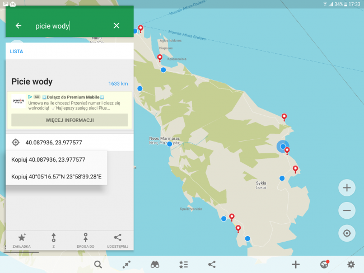364x273 pixels.
Task: Zoom out with the minus map button
Action: (347, 210)
